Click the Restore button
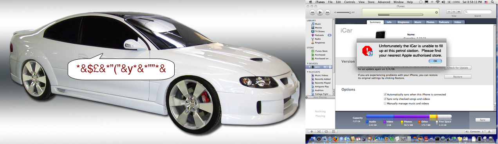The image size is (498, 144). pyautogui.click(x=458, y=77)
